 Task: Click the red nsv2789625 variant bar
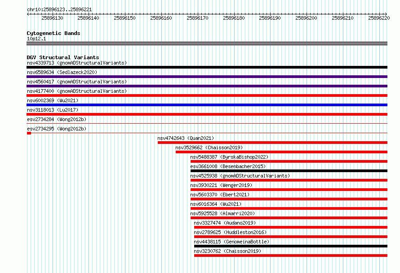coord(291,237)
